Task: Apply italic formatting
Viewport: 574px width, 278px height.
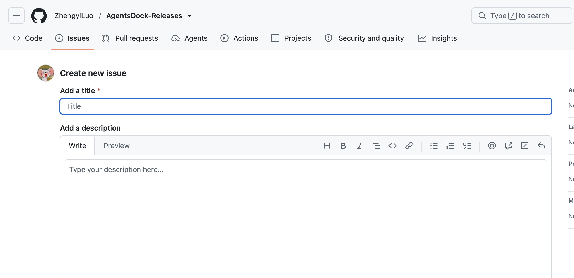Action: [x=360, y=146]
